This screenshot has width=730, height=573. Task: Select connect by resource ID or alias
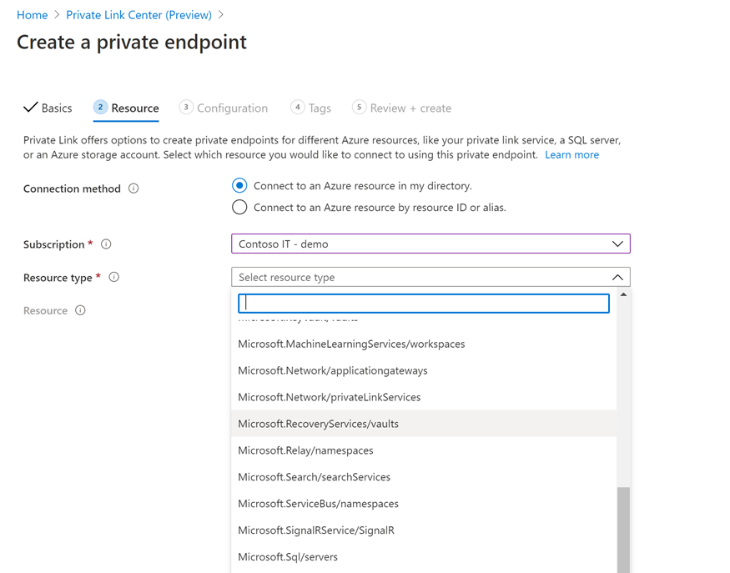coord(239,207)
